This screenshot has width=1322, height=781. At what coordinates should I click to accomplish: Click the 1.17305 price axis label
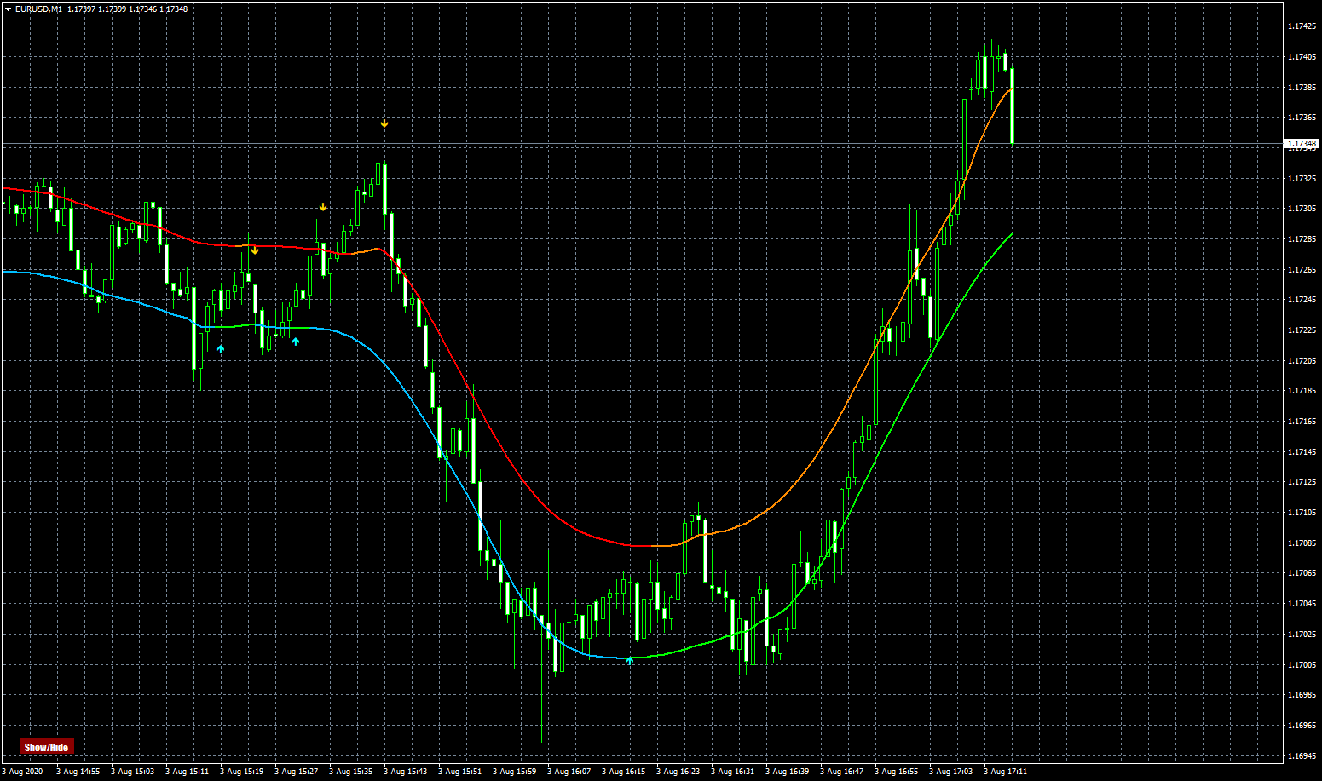tap(1301, 209)
